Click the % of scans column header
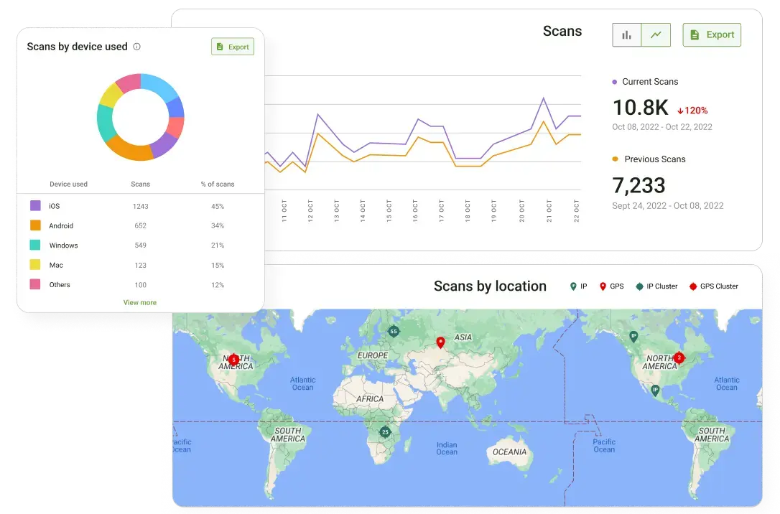780x514 pixels. tap(218, 184)
